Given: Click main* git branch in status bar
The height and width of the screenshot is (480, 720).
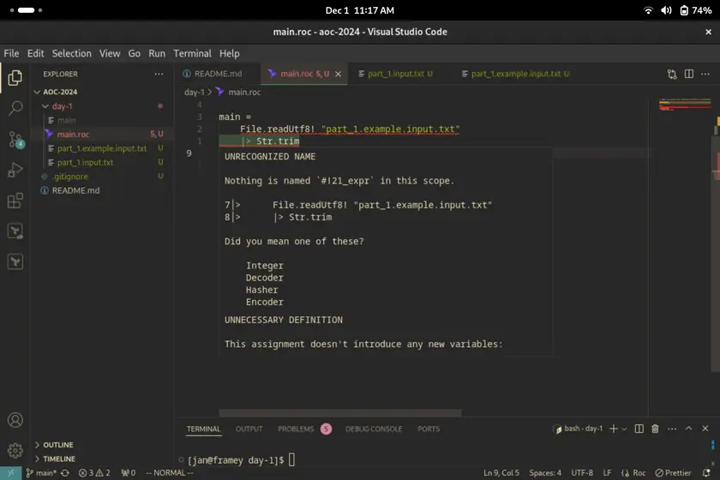Looking at the screenshot, I should [41, 472].
